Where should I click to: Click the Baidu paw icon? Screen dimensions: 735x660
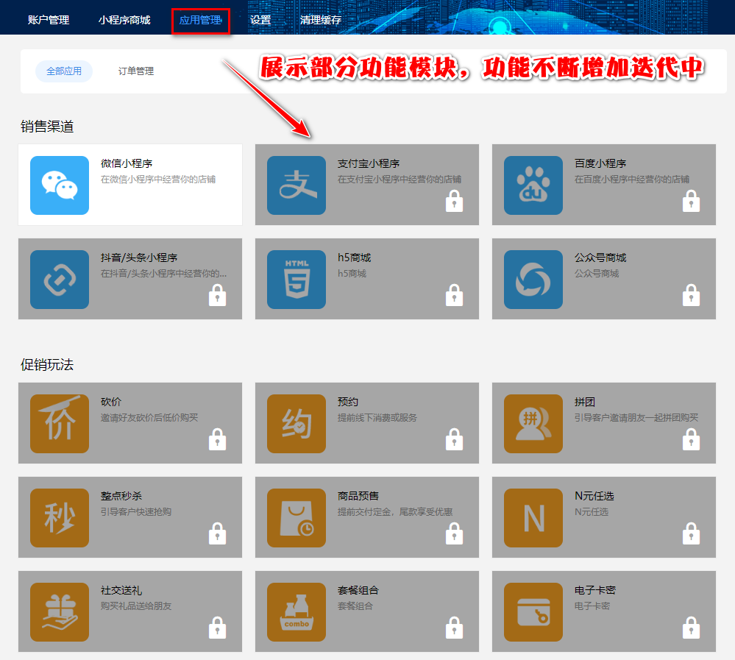point(533,185)
